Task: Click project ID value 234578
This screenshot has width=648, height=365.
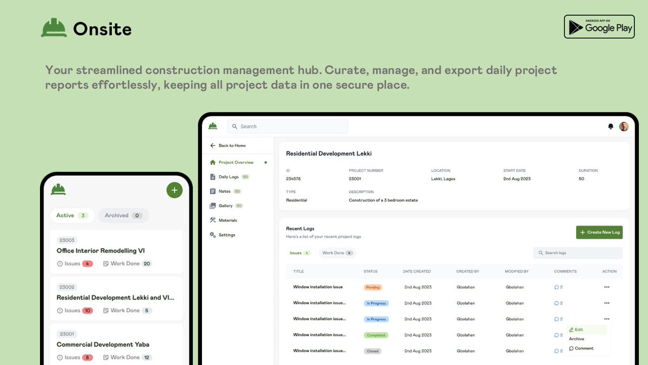Action: pos(293,179)
